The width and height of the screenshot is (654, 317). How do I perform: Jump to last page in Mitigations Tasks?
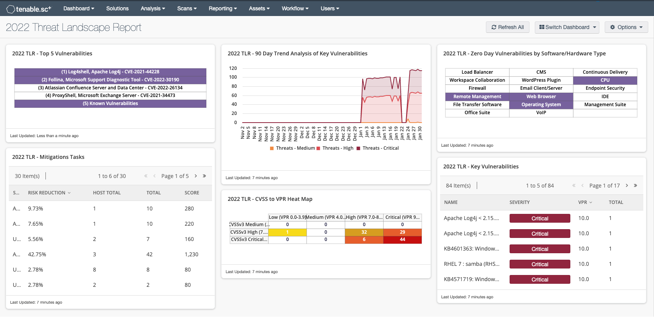[204, 176]
